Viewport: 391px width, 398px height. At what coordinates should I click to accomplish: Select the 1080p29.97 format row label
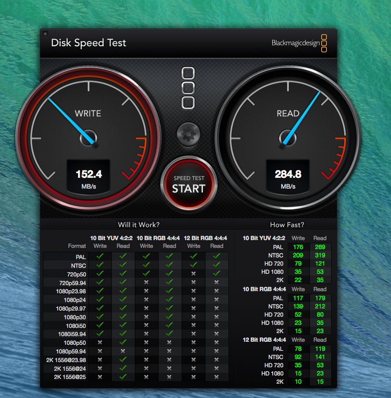pyautogui.click(x=71, y=308)
